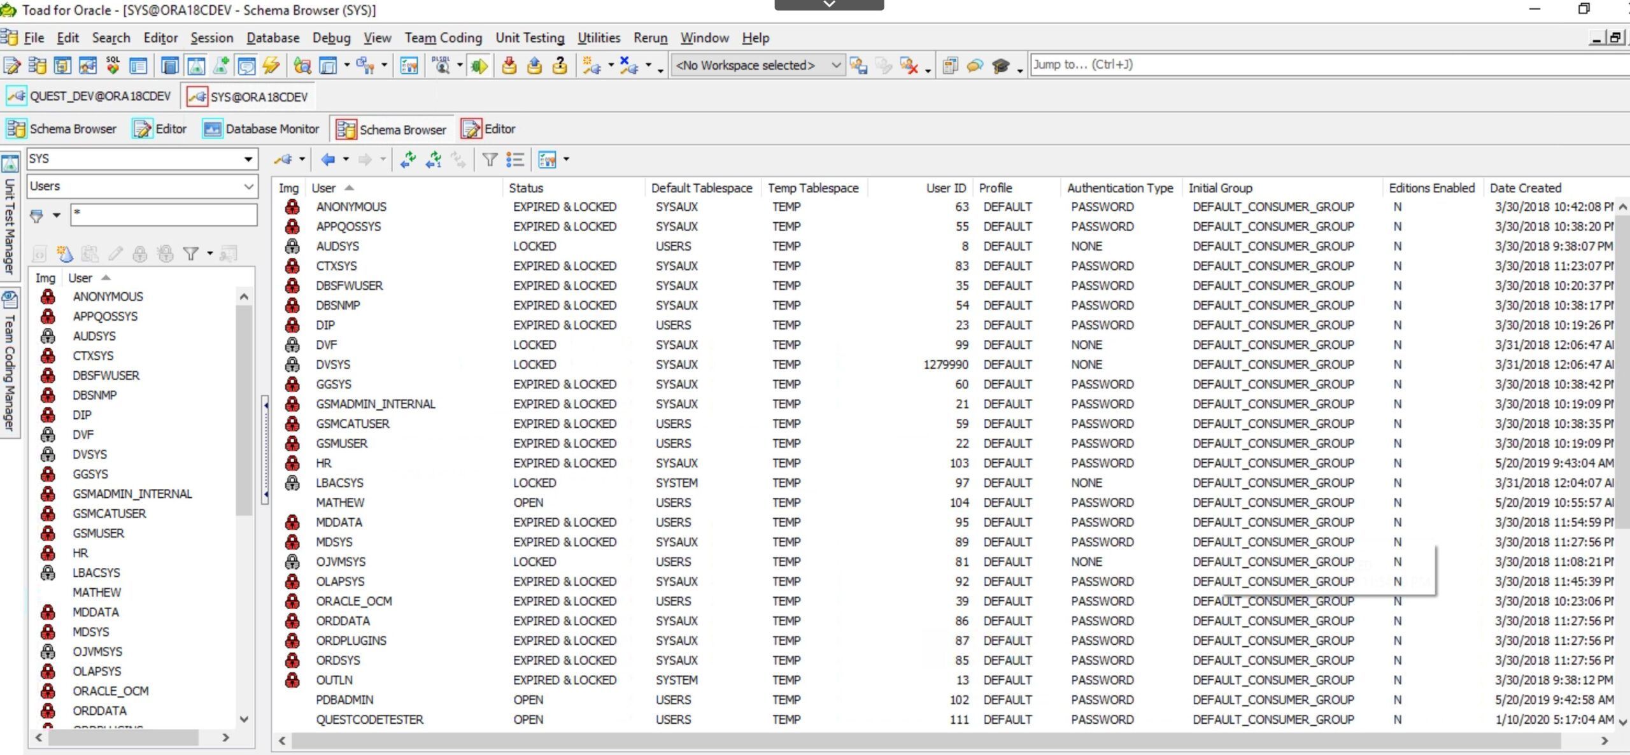The height and width of the screenshot is (755, 1630).
Task: Click the filter funnel in right pane toolbar
Action: point(490,159)
